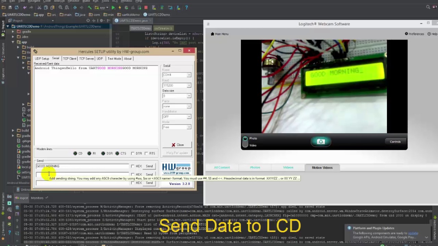This screenshot has height=246, width=438.
Task: Toggle the Photo/Video mode switch
Action: [x=245, y=142]
